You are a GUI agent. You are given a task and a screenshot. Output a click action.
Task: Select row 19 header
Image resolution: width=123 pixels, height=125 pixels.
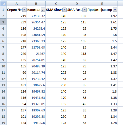[3, 122]
